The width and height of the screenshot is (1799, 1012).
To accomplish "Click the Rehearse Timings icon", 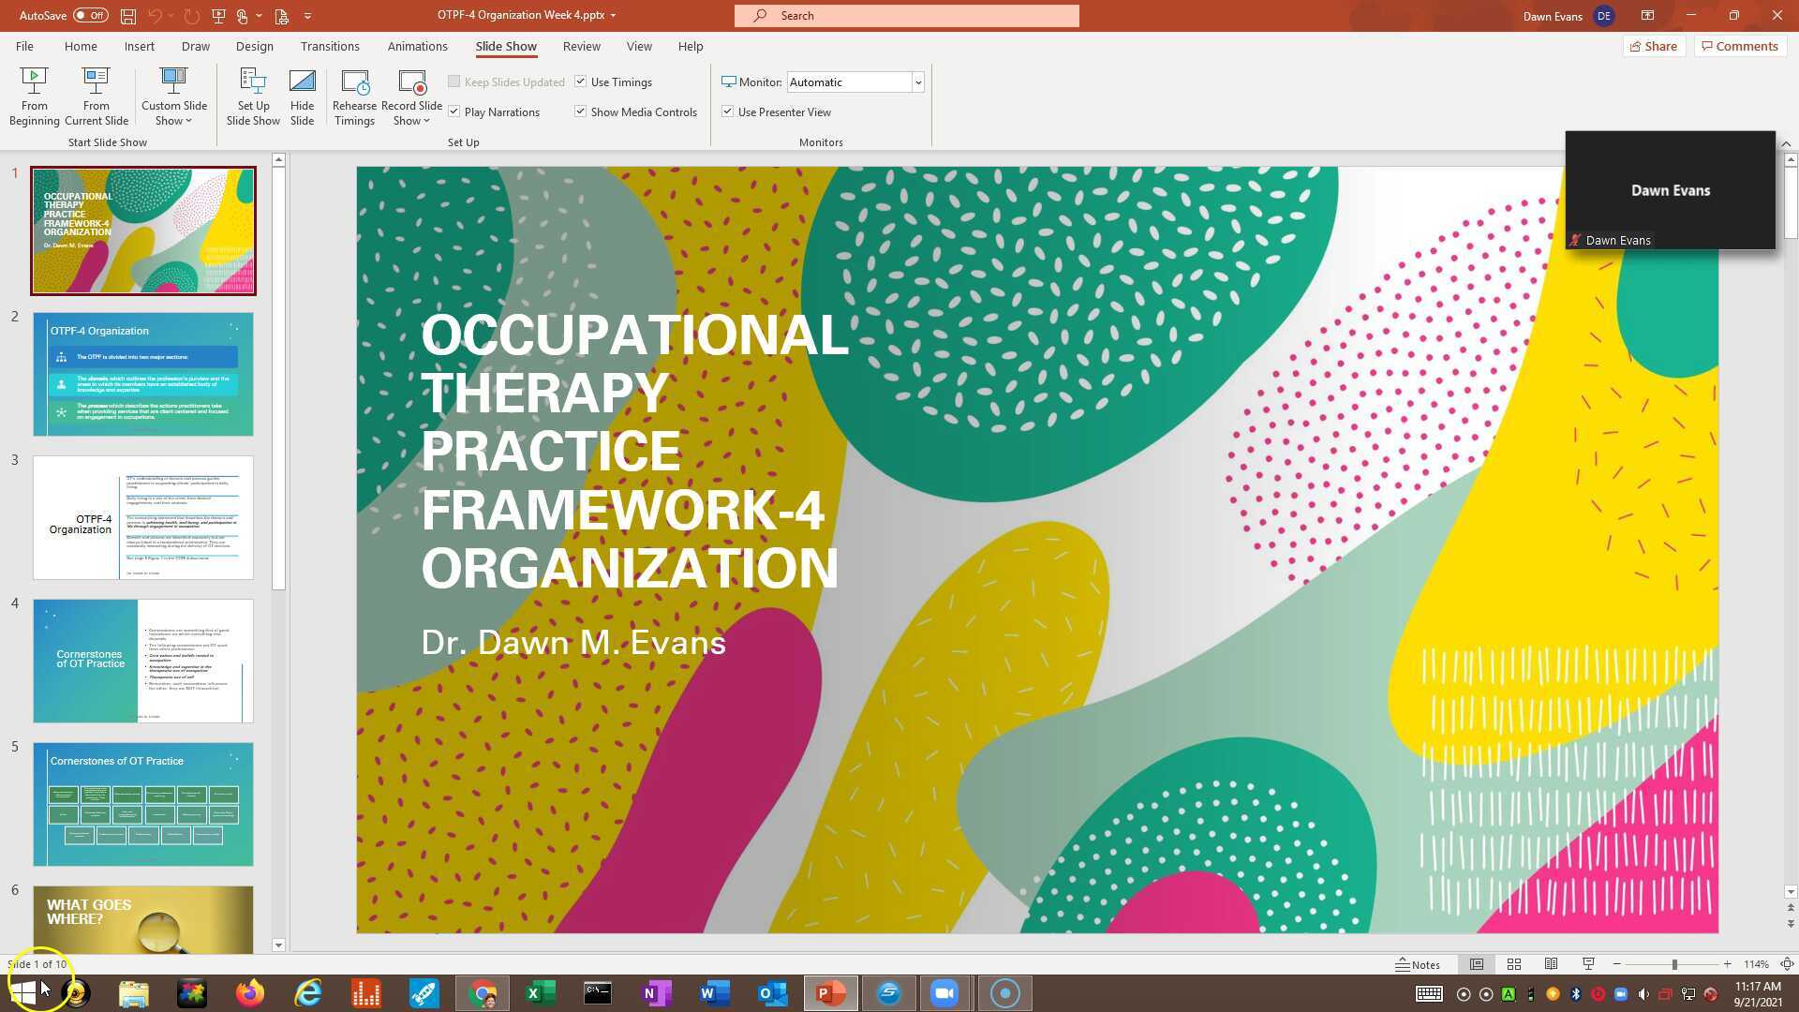I will 354,97.
